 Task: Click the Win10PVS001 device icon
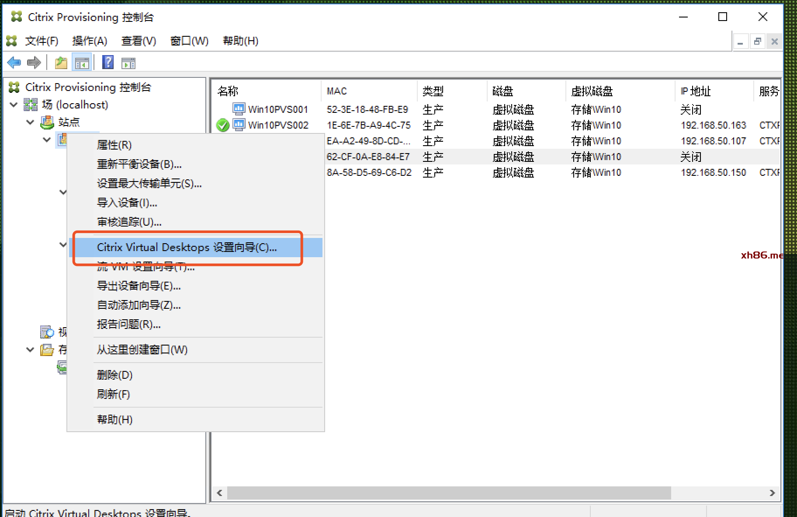239,109
